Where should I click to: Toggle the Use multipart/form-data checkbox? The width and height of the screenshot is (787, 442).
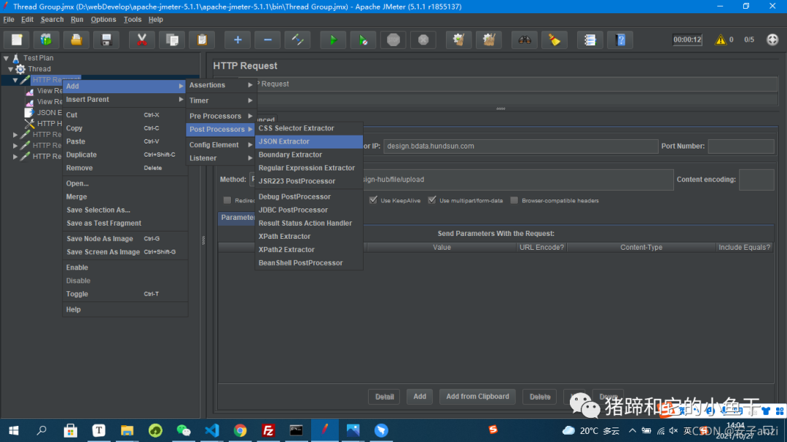coord(431,200)
